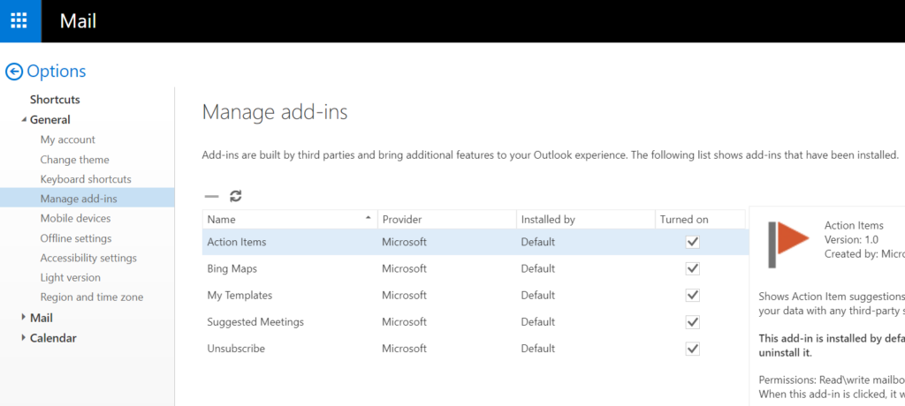
Task: Open the app launcher grid icon
Action: 19,21
